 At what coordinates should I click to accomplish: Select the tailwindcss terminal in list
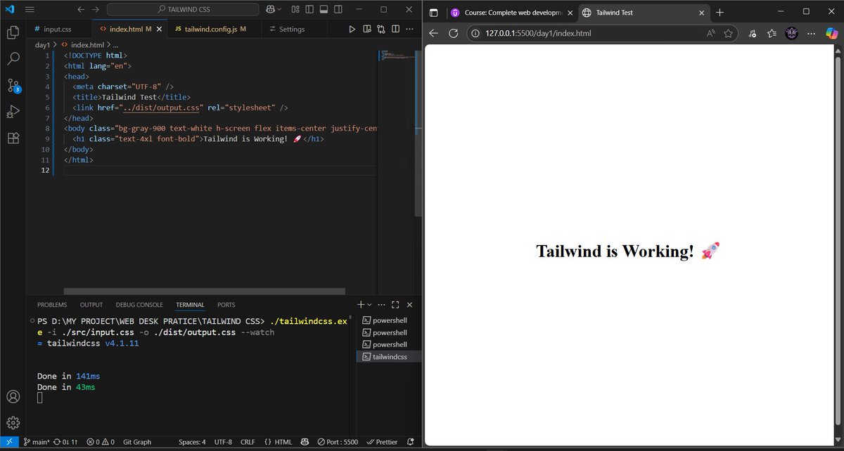click(388, 357)
